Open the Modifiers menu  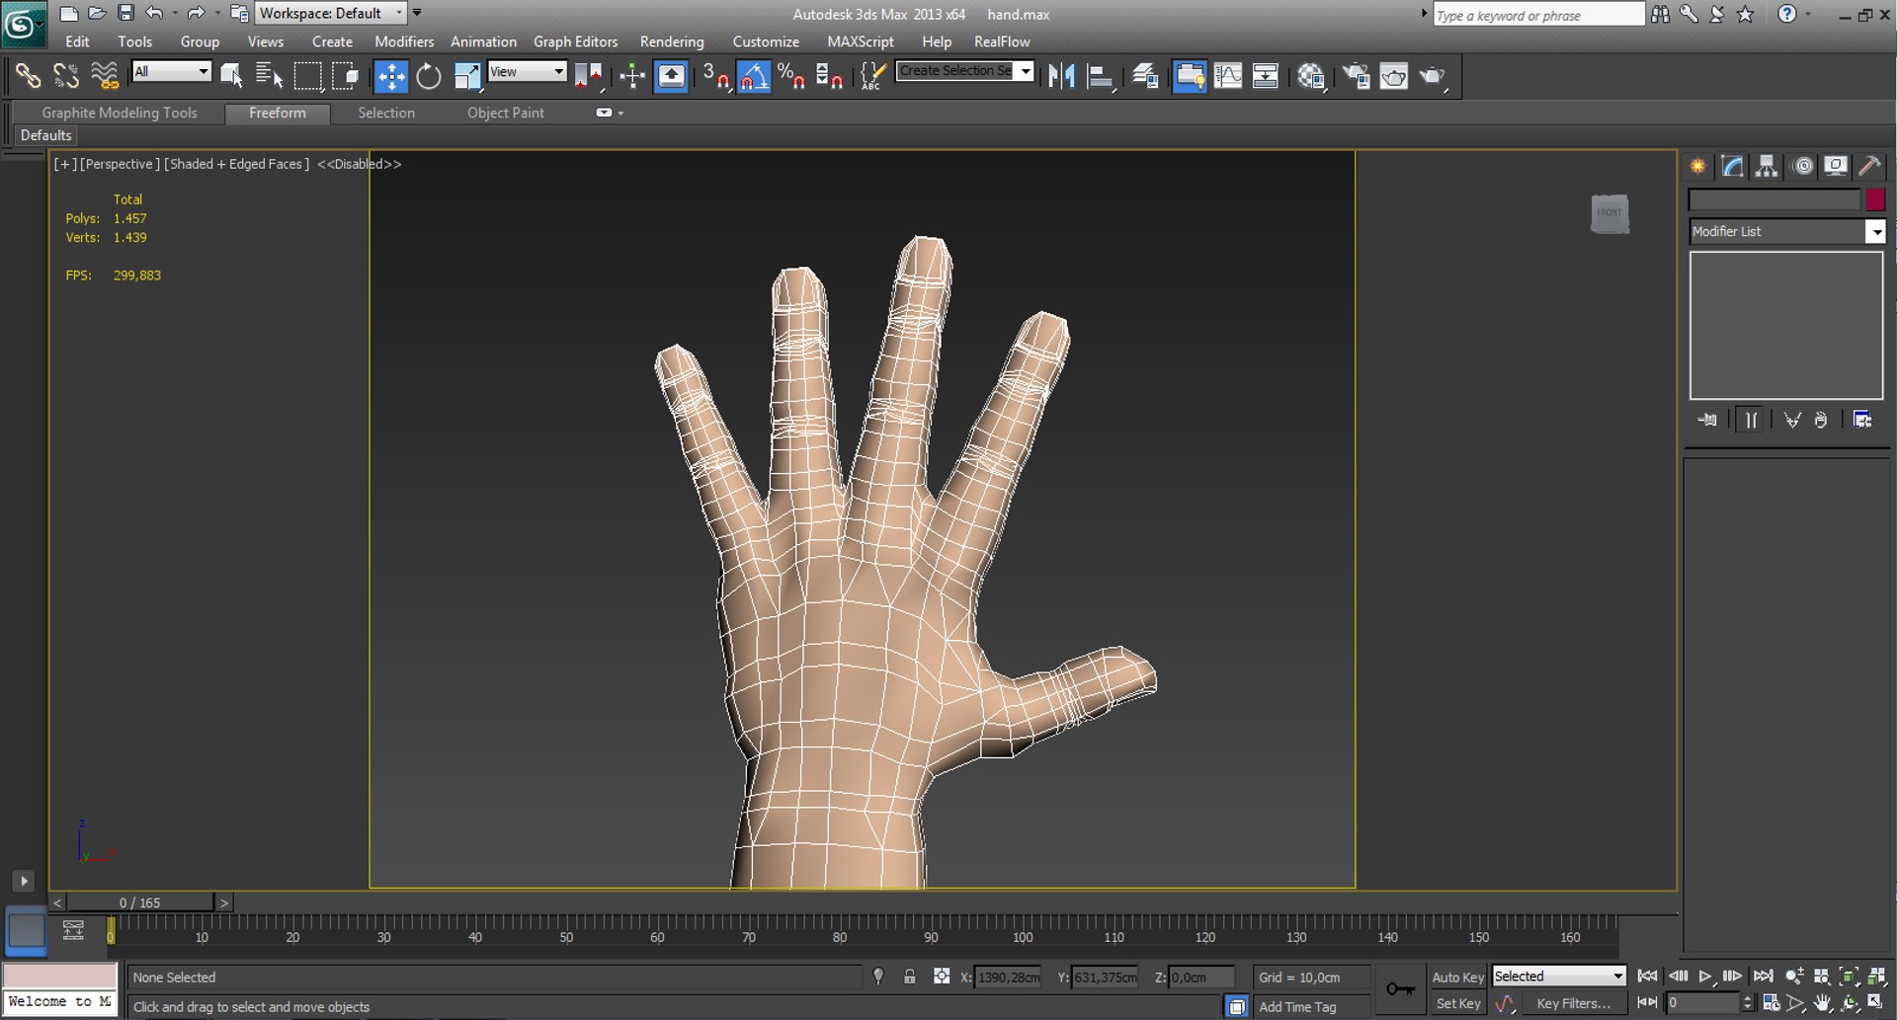(404, 41)
